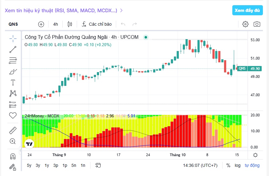Image resolution: width=269 pixels, height=176 pixels.
Task: Select the Text annotation tool
Action: point(13,82)
